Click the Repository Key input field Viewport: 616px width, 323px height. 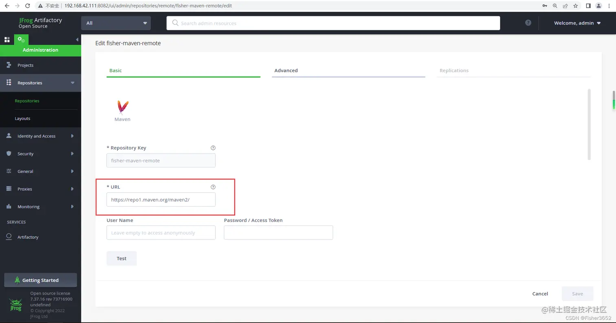(x=161, y=160)
